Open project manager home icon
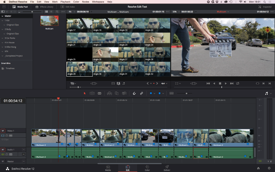275x172 pixels. click(258, 168)
